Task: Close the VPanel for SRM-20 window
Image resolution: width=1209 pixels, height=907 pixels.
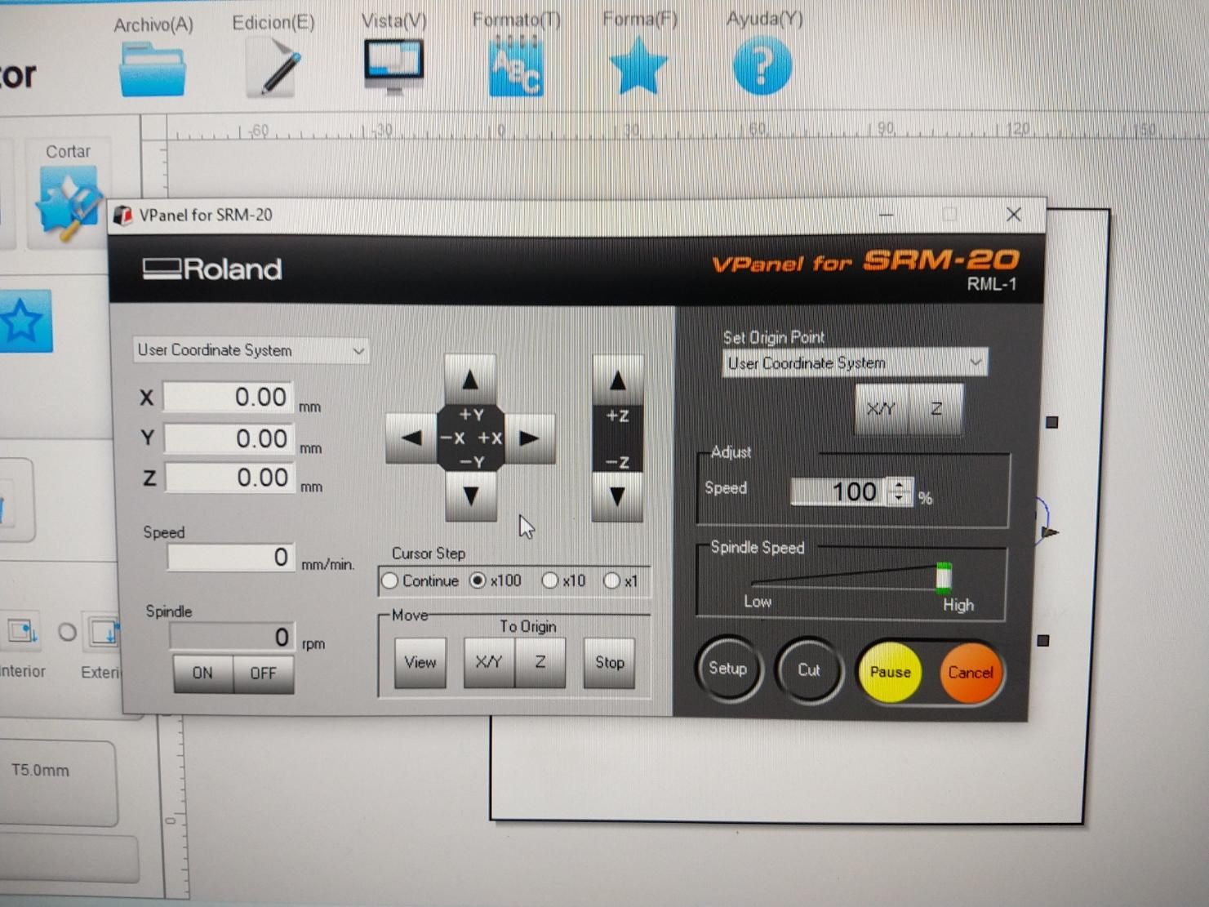Action: pyautogui.click(x=1014, y=215)
